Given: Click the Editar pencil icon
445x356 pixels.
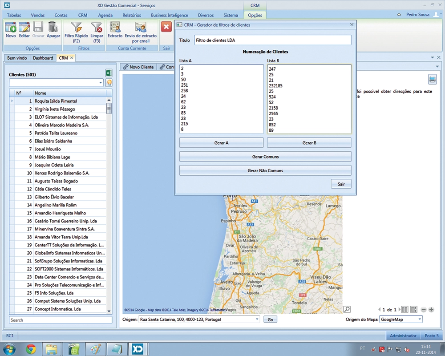Looking at the screenshot, I should [x=24, y=28].
